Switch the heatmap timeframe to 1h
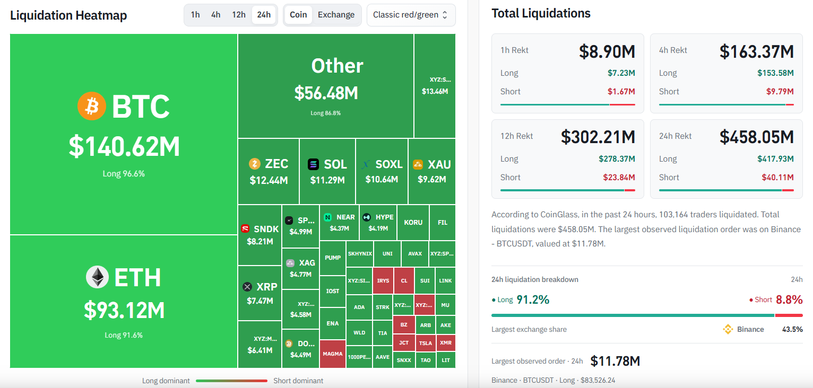The width and height of the screenshot is (813, 388). (195, 15)
